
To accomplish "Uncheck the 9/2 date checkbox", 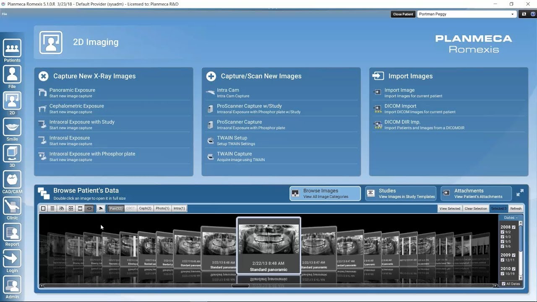I will tap(503, 232).
